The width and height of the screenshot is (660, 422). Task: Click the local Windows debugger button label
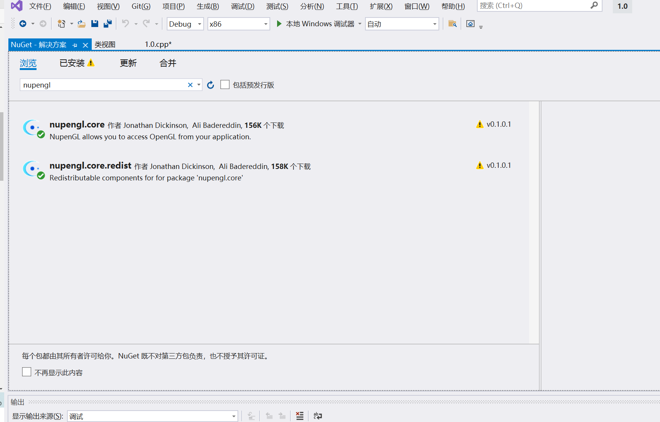[320, 24]
